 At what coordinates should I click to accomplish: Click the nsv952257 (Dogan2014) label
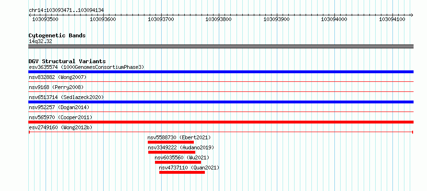pos(59,108)
